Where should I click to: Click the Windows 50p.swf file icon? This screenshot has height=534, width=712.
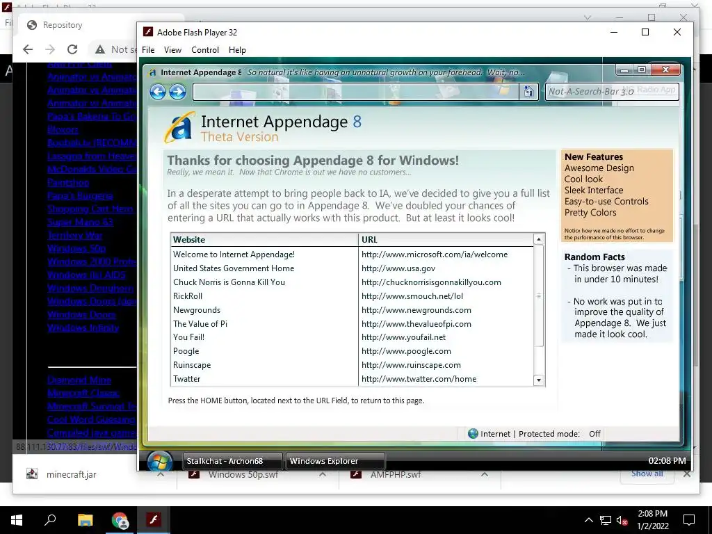click(x=195, y=474)
